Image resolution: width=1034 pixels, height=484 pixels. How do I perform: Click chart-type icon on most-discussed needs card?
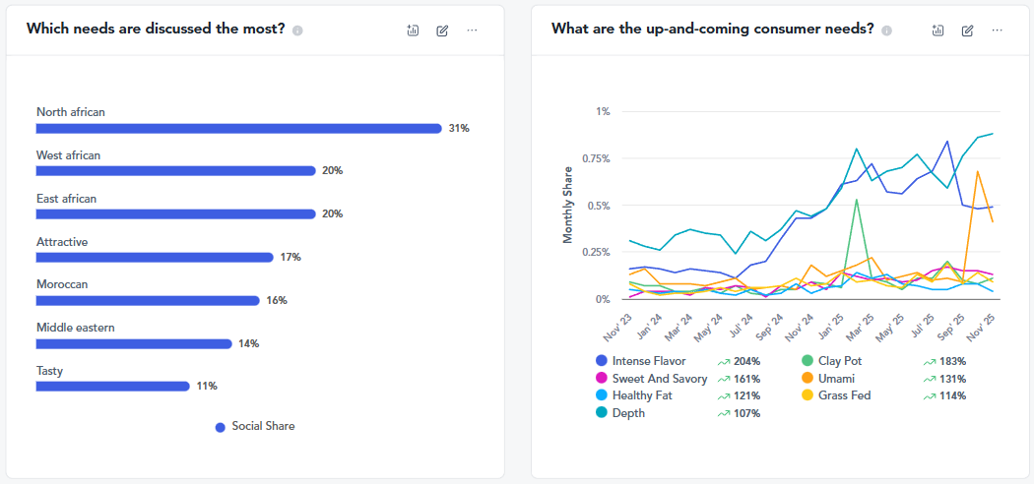point(413,30)
